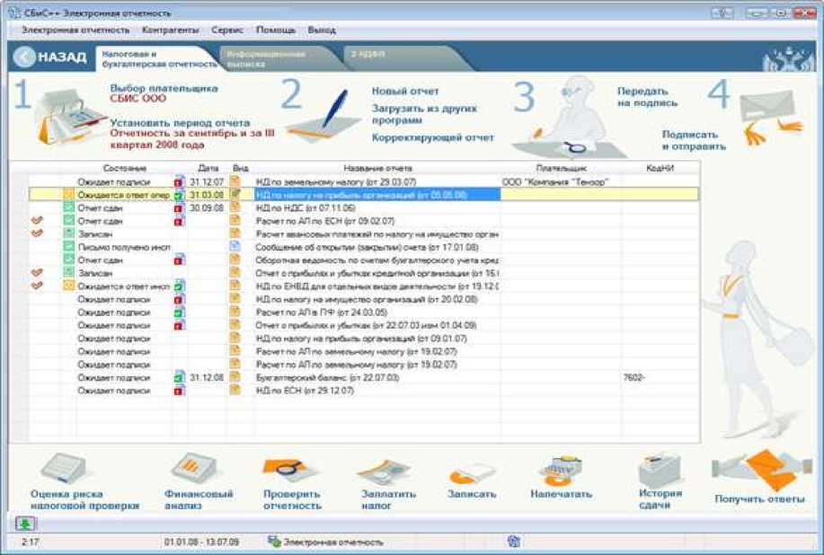Click the Новый отчет link

coord(405,92)
